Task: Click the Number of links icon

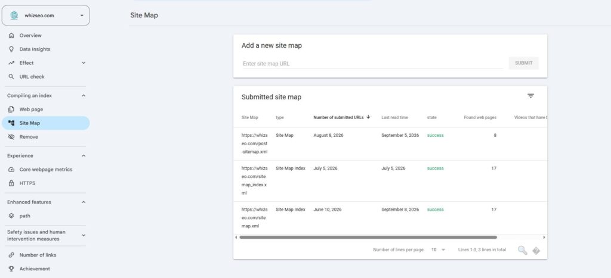Action: (11, 255)
